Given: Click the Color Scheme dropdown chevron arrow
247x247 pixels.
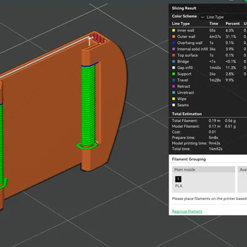Looking at the screenshot, I should click(203, 17).
